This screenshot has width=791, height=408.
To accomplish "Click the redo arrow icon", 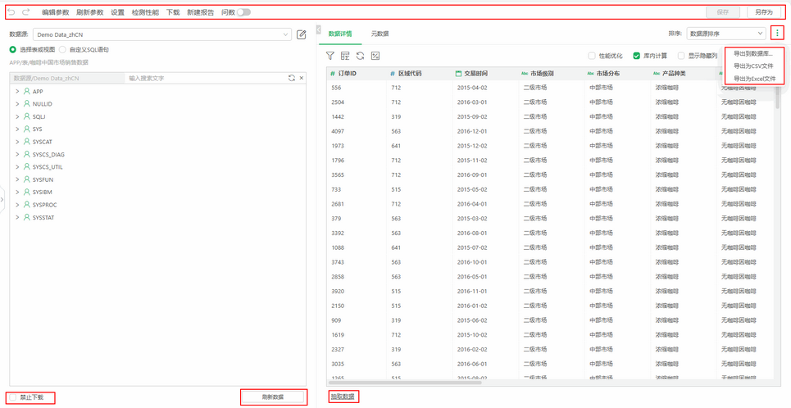I will (x=26, y=12).
